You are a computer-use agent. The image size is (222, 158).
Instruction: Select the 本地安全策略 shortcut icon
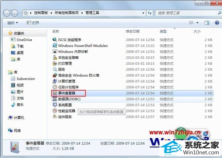coord(55,57)
